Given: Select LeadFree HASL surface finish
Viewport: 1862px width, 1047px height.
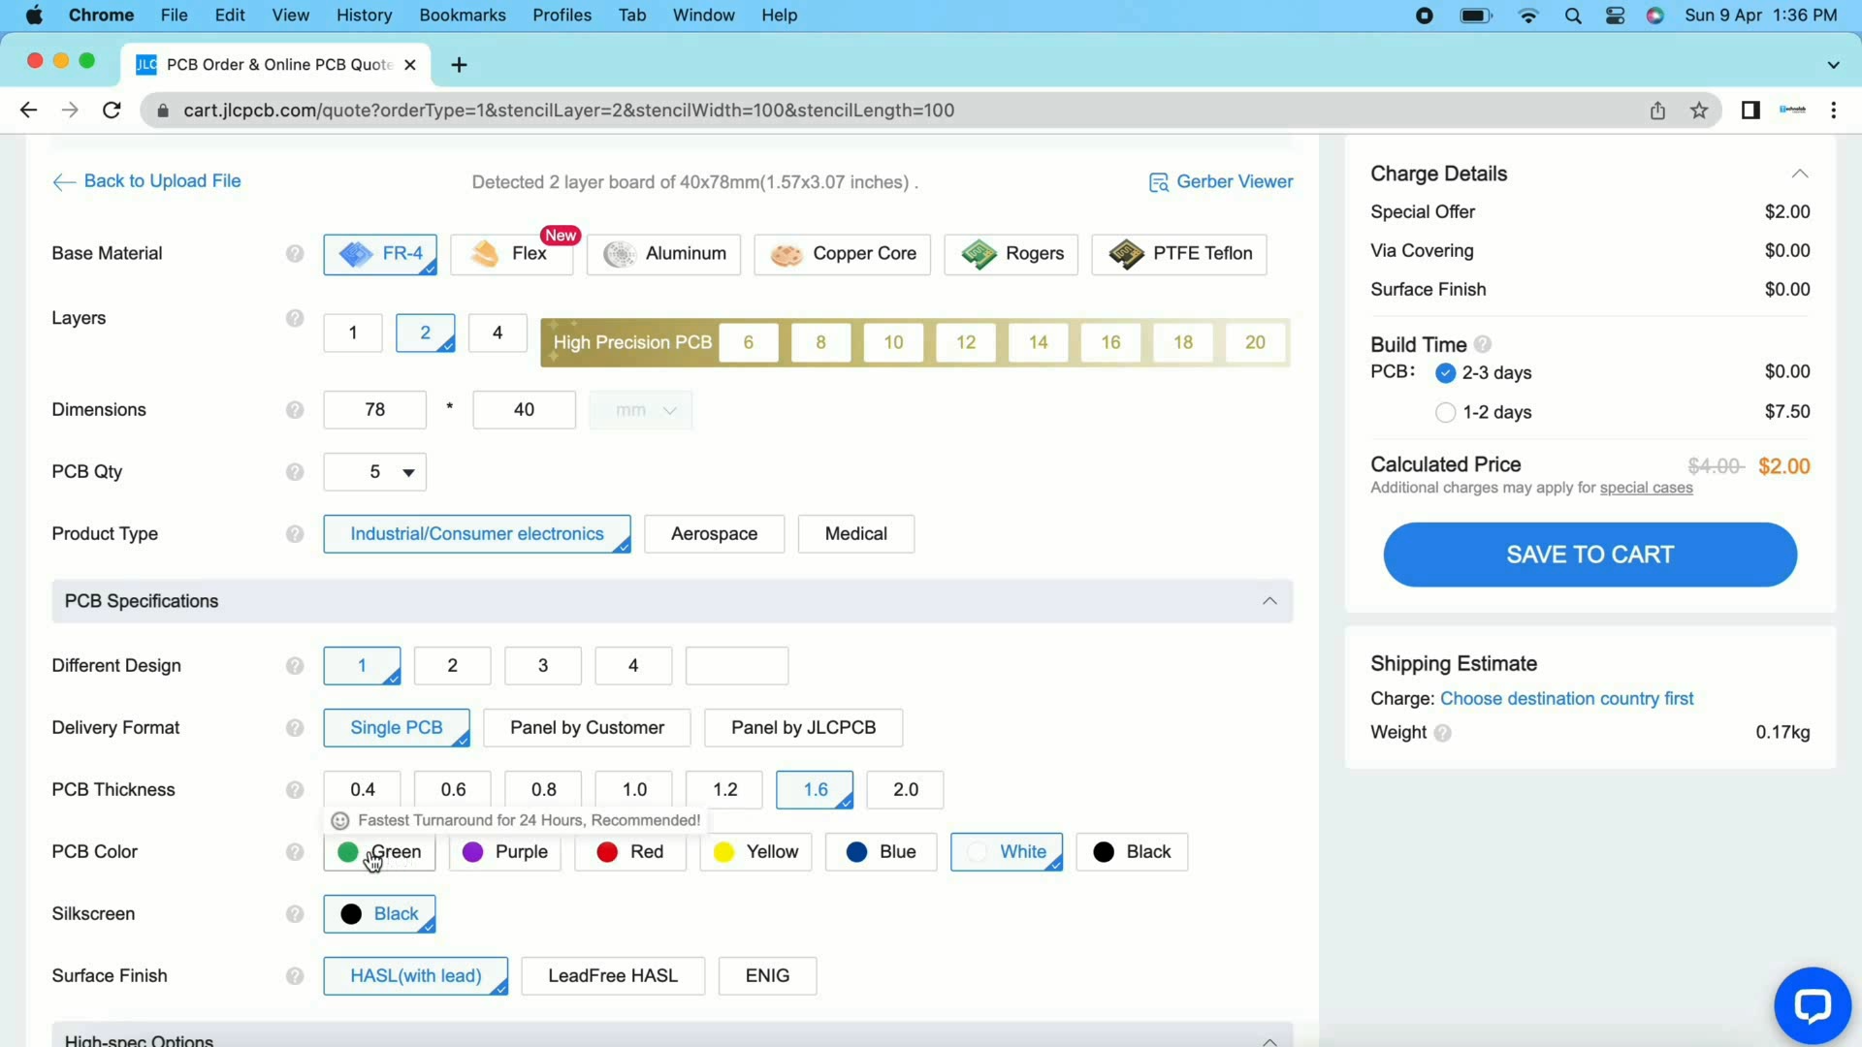Looking at the screenshot, I should coord(613,976).
